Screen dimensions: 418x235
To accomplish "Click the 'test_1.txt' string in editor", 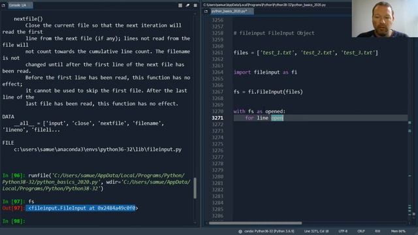I will (x=277, y=53).
